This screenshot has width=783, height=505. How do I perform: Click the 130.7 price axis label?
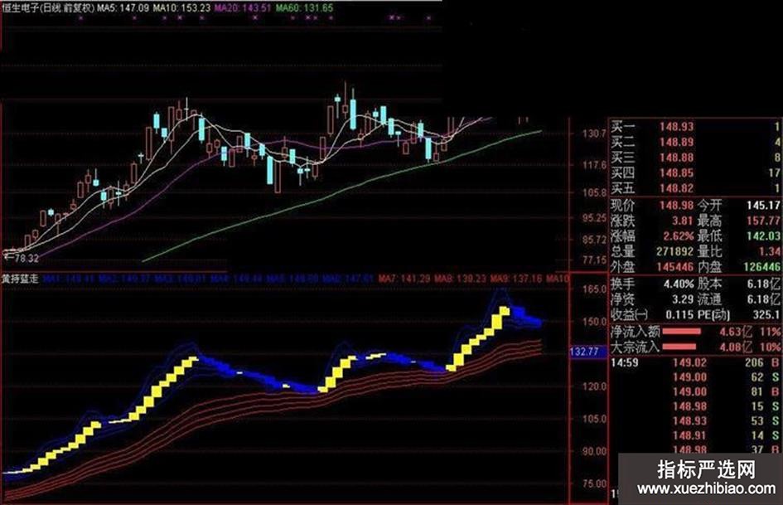594,134
